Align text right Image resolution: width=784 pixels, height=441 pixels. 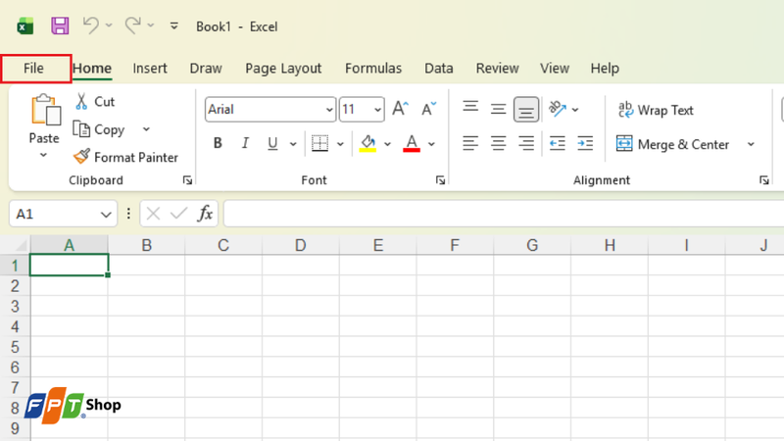click(526, 143)
